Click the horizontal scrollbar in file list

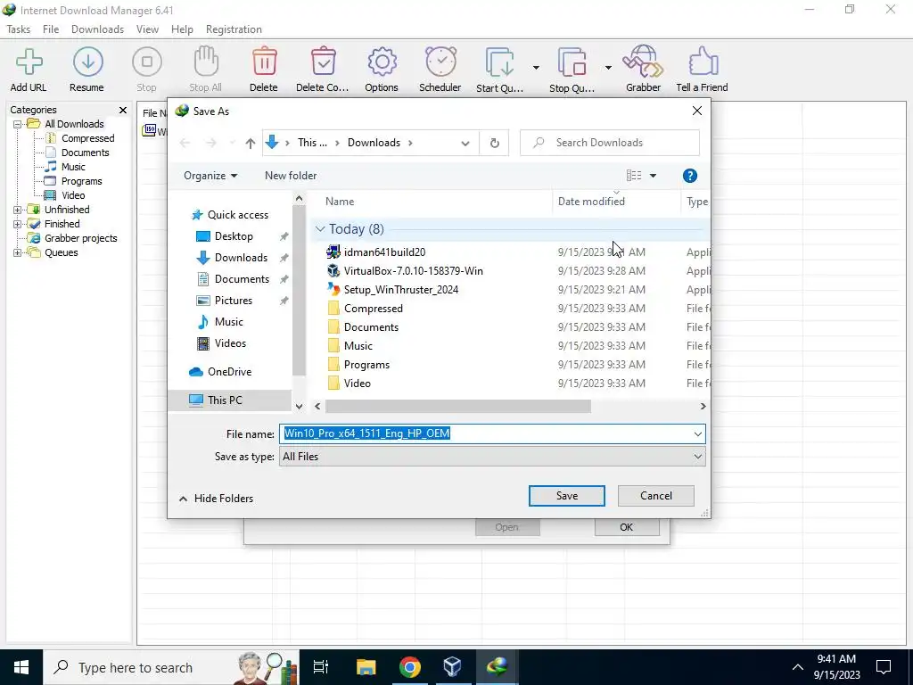point(457,407)
